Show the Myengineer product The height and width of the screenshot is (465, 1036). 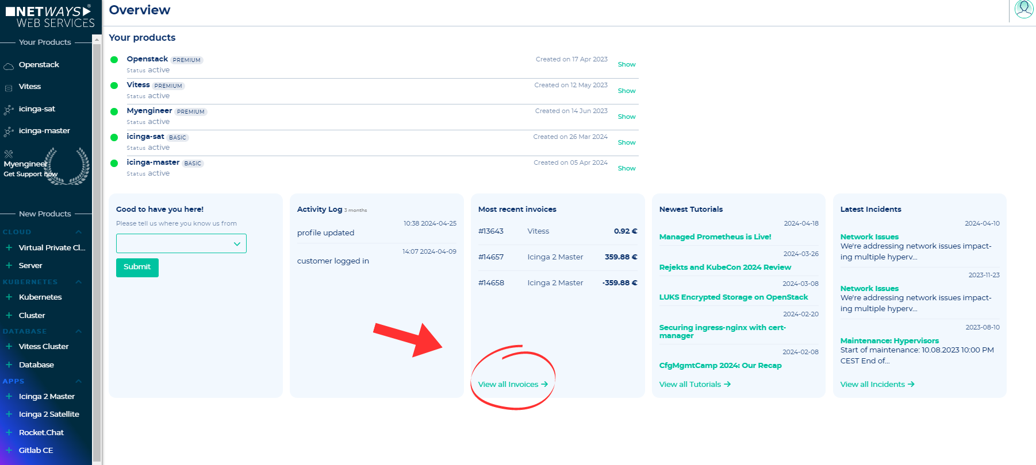(x=627, y=117)
